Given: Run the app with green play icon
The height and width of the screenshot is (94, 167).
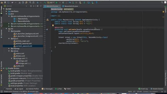Looking at the screenshot, I should 57,2.
